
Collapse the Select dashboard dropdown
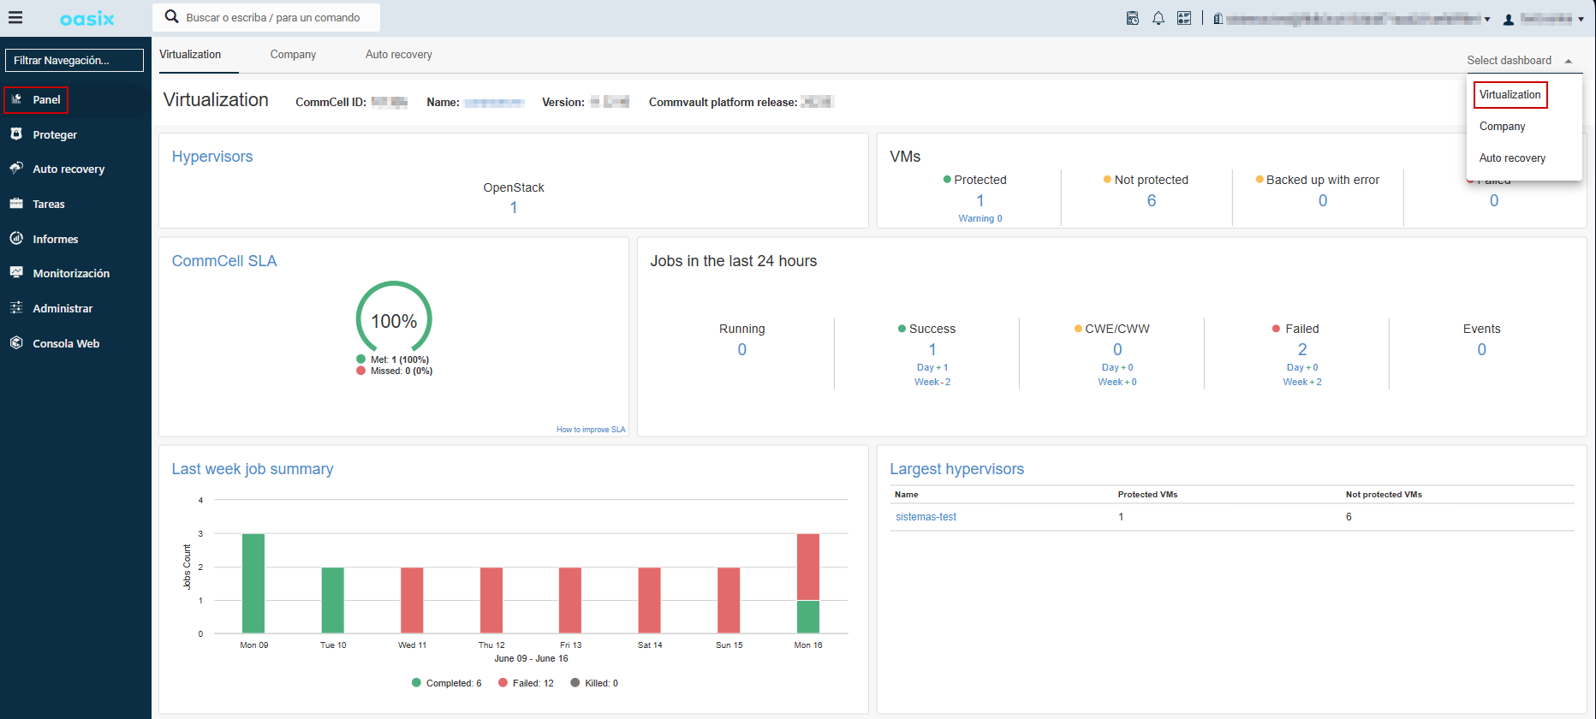click(1568, 61)
